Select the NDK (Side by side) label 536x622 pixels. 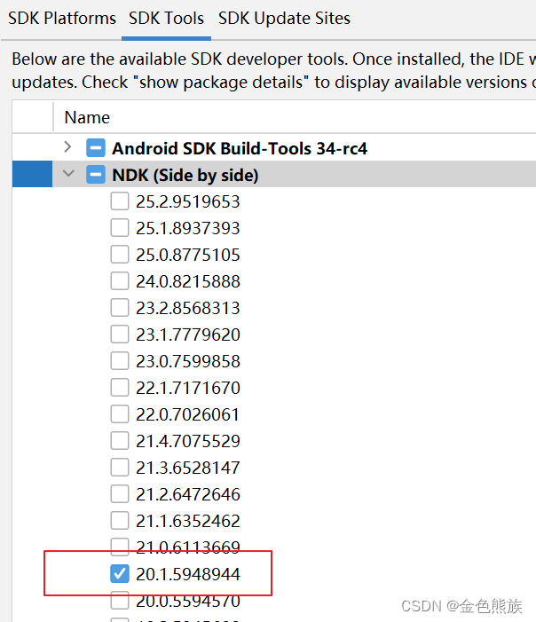coord(185,176)
